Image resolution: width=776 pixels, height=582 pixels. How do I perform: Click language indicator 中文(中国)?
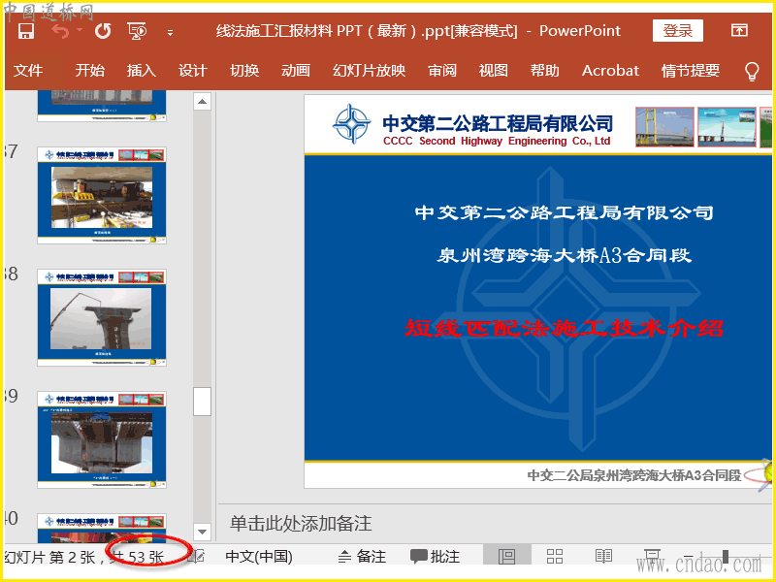[x=259, y=556]
